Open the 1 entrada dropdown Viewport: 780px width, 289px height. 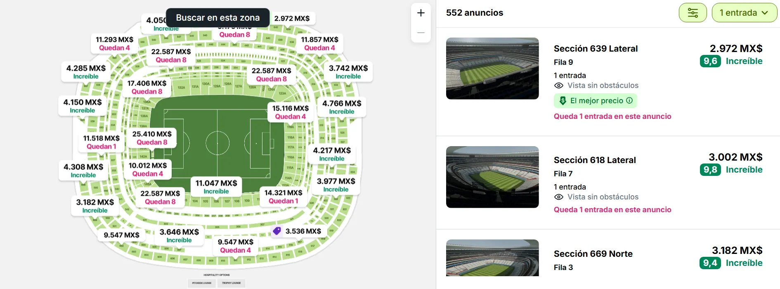(745, 13)
